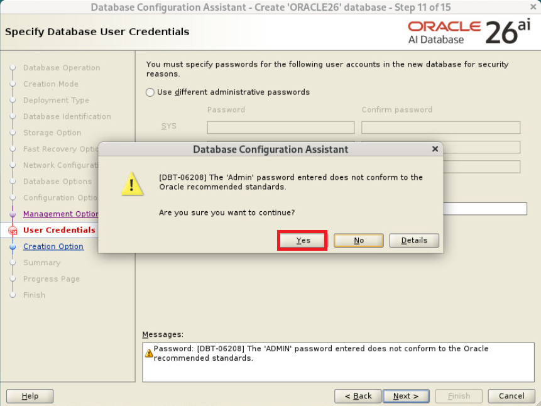Click the DBT-06208 message text in Messages

coord(321,353)
